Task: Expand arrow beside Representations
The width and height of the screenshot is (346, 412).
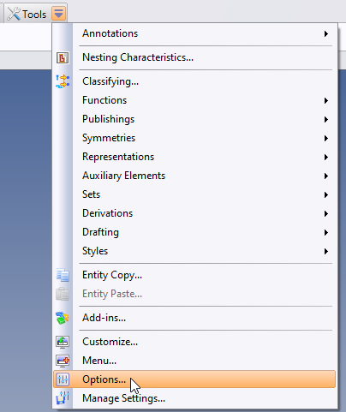Action: pyautogui.click(x=326, y=157)
